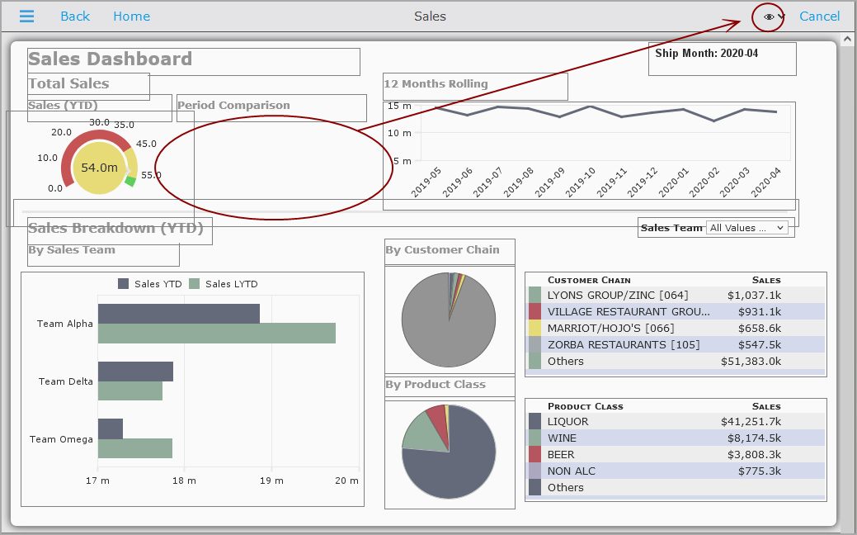Select the Ship Month 2020-04 box
This screenshot has width=857, height=535.
(722, 59)
